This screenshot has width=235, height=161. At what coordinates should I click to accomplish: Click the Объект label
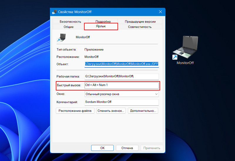tap(62, 64)
